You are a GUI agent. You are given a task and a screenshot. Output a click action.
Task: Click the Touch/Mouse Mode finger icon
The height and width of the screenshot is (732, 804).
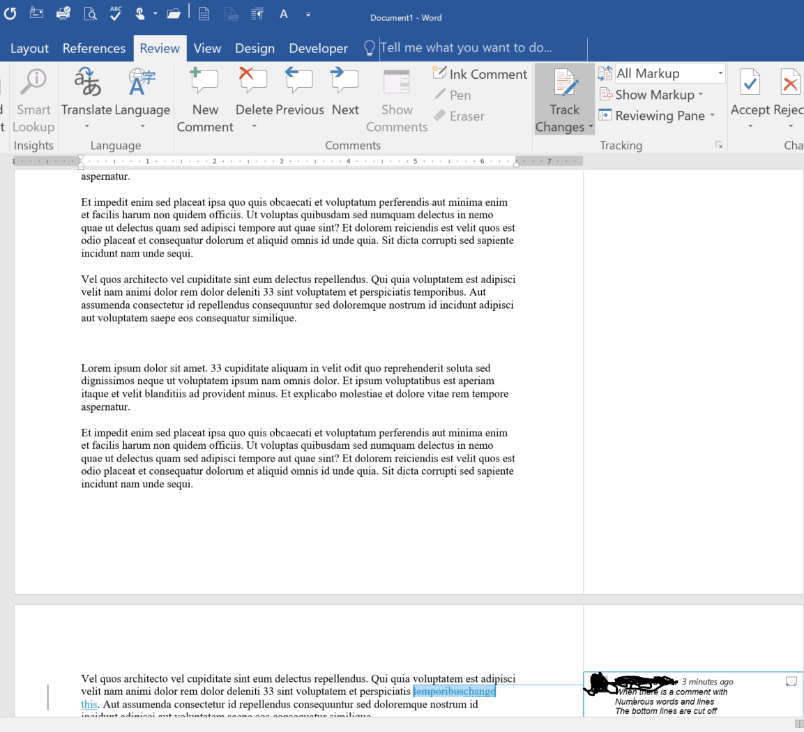[139, 14]
